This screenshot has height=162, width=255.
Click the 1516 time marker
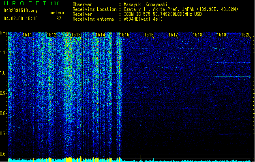(x=149, y=35)
